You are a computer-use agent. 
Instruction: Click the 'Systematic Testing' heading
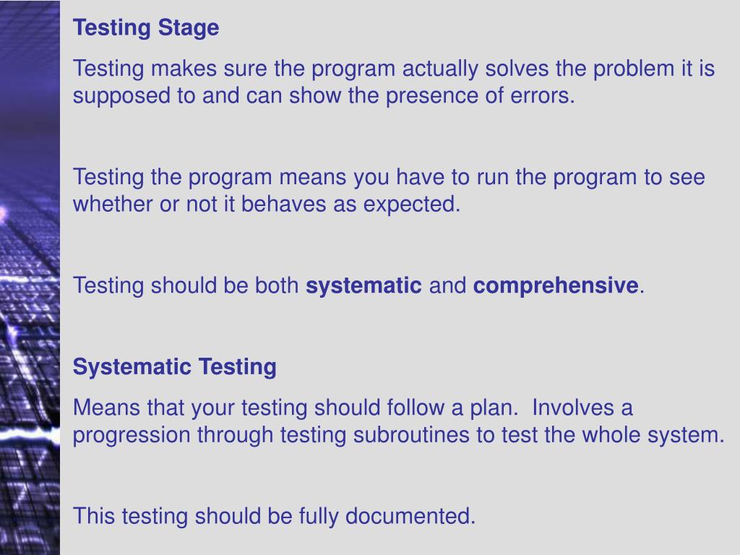pos(175,366)
